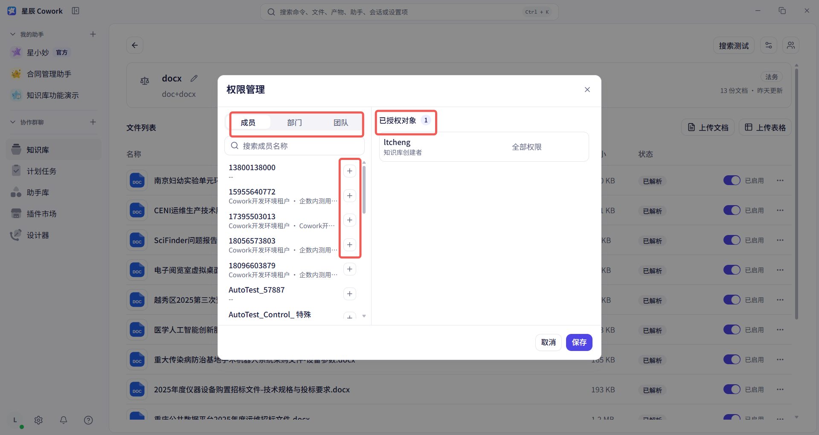Image resolution: width=819 pixels, height=435 pixels.
Task: Add new assistant via plus next to 我的助手
Action: point(93,34)
